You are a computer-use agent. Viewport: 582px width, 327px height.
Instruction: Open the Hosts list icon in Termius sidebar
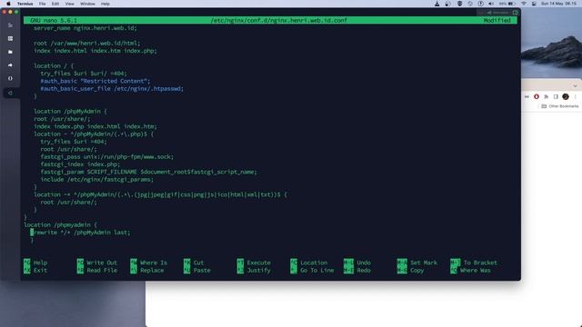(10, 25)
